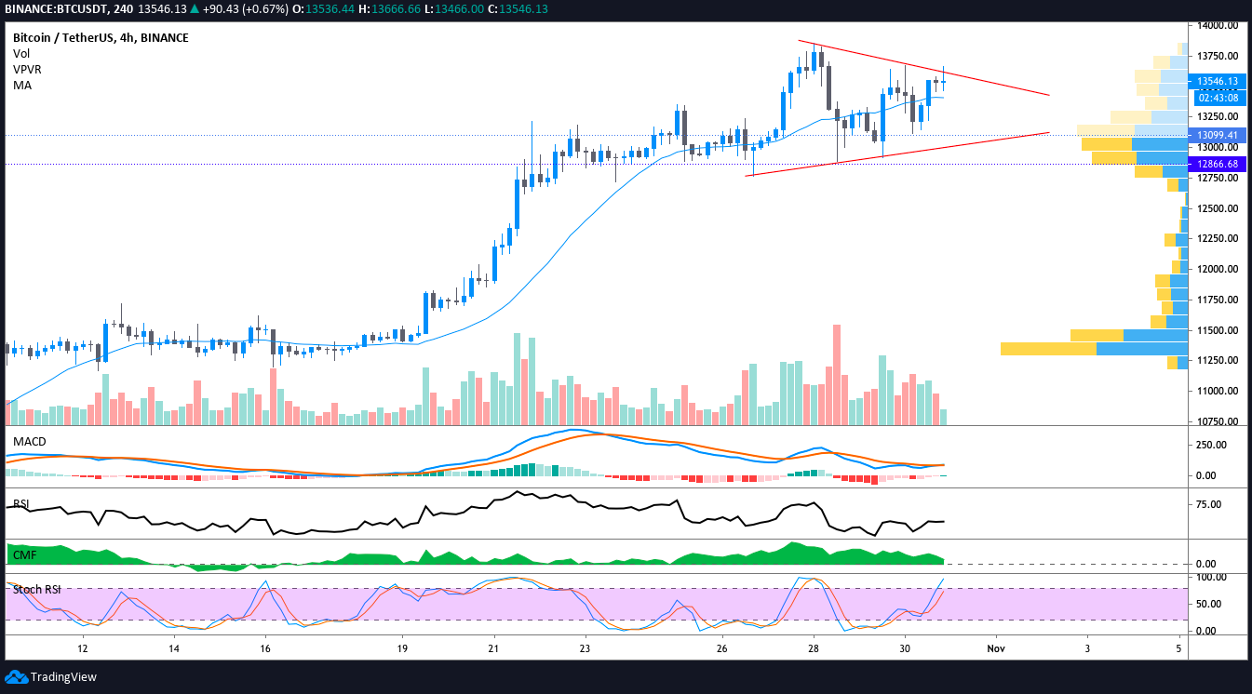Image resolution: width=1252 pixels, height=694 pixels.
Task: Select the blue 13099.41 price label
Action: tap(1218, 135)
